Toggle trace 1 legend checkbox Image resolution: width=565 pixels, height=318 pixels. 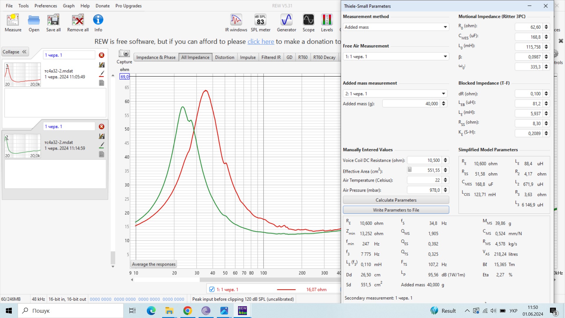[212, 289]
